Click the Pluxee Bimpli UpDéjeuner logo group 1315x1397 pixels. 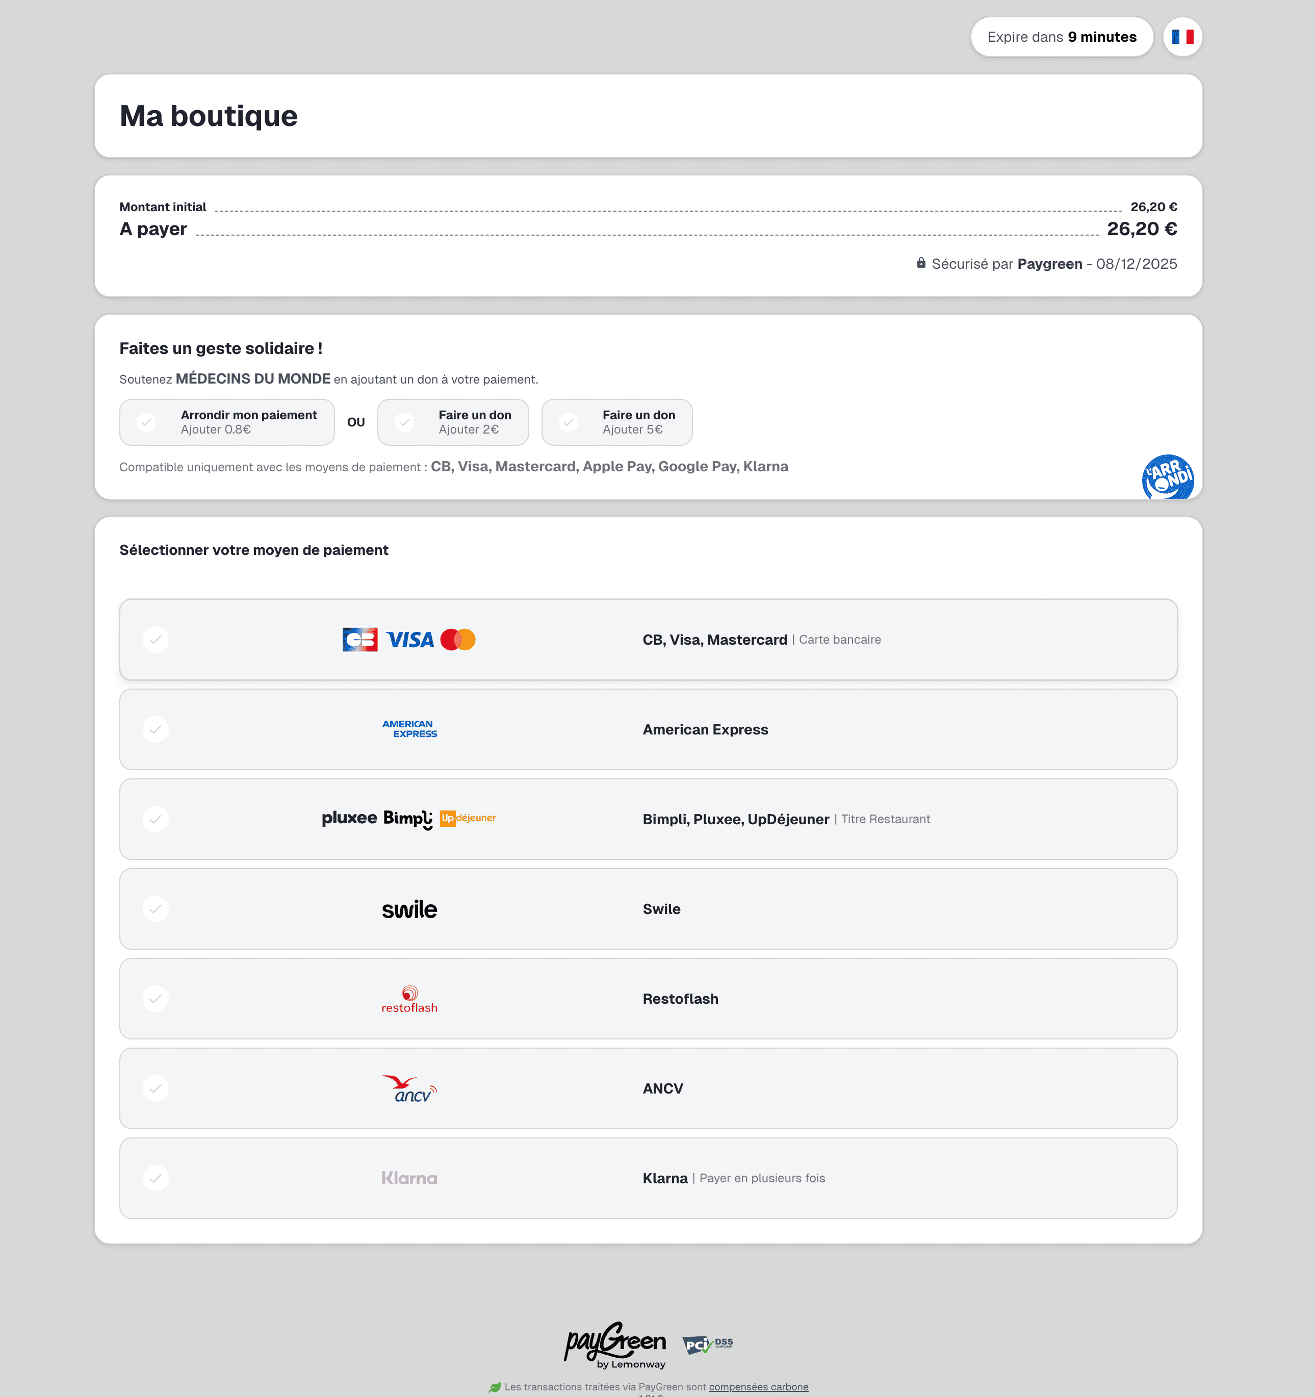[409, 818]
